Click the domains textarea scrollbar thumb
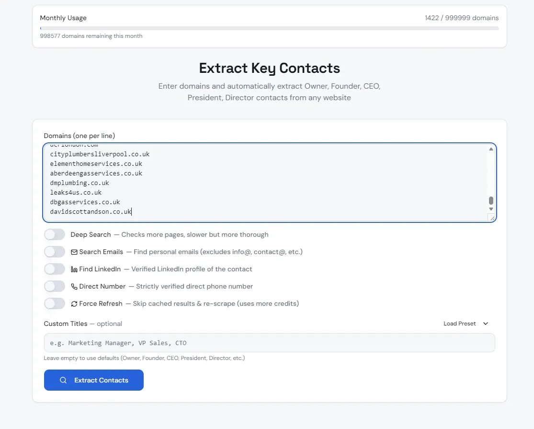 tap(491, 200)
